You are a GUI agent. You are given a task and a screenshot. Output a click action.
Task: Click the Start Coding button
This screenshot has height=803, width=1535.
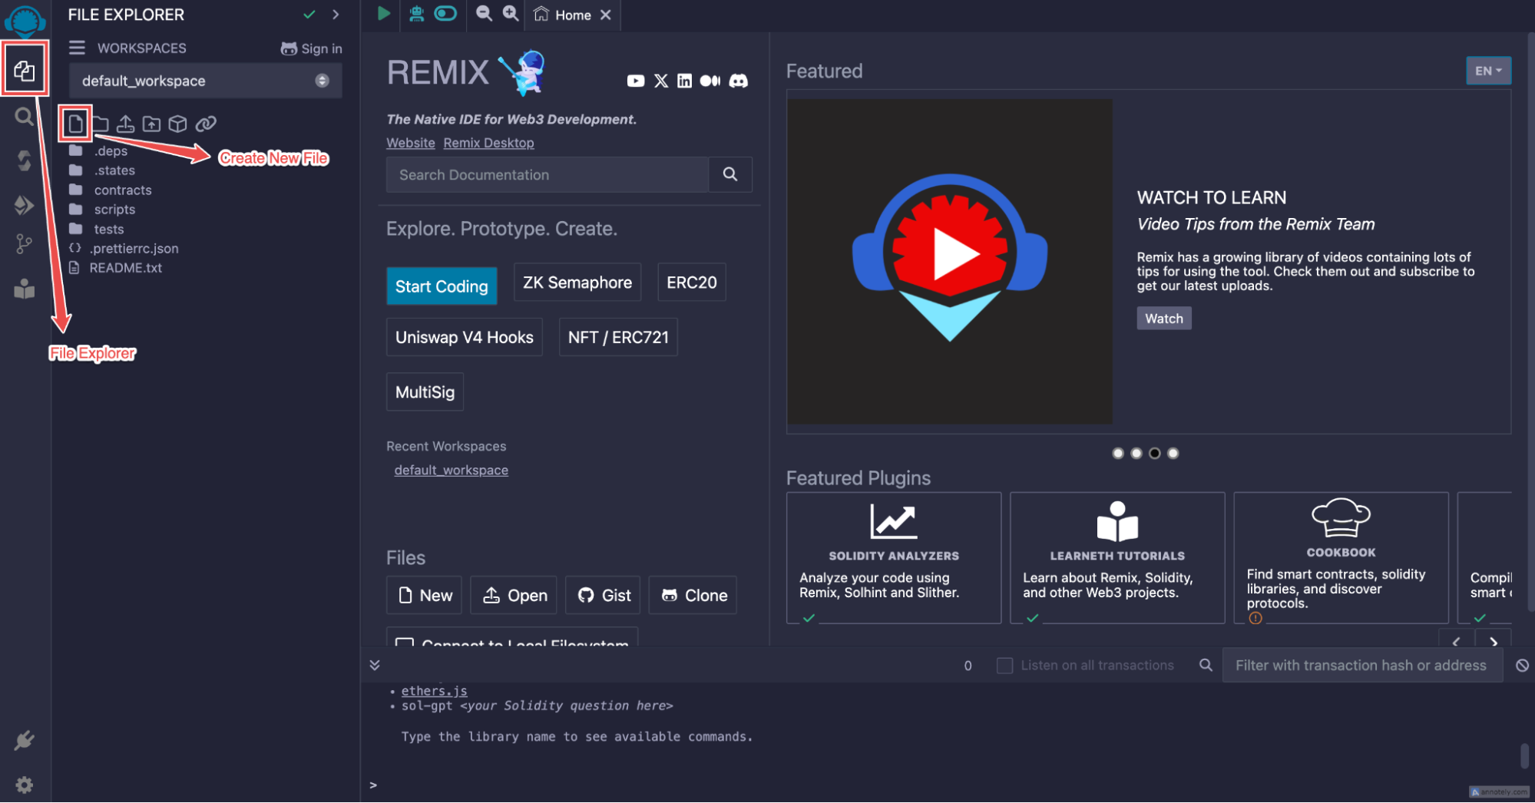(x=442, y=286)
